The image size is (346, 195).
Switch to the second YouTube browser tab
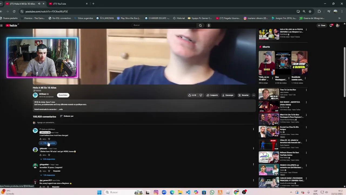click(67, 4)
